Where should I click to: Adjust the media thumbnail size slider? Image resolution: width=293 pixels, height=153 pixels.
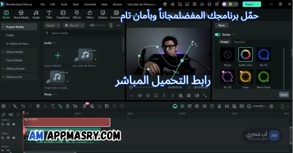(93, 25)
